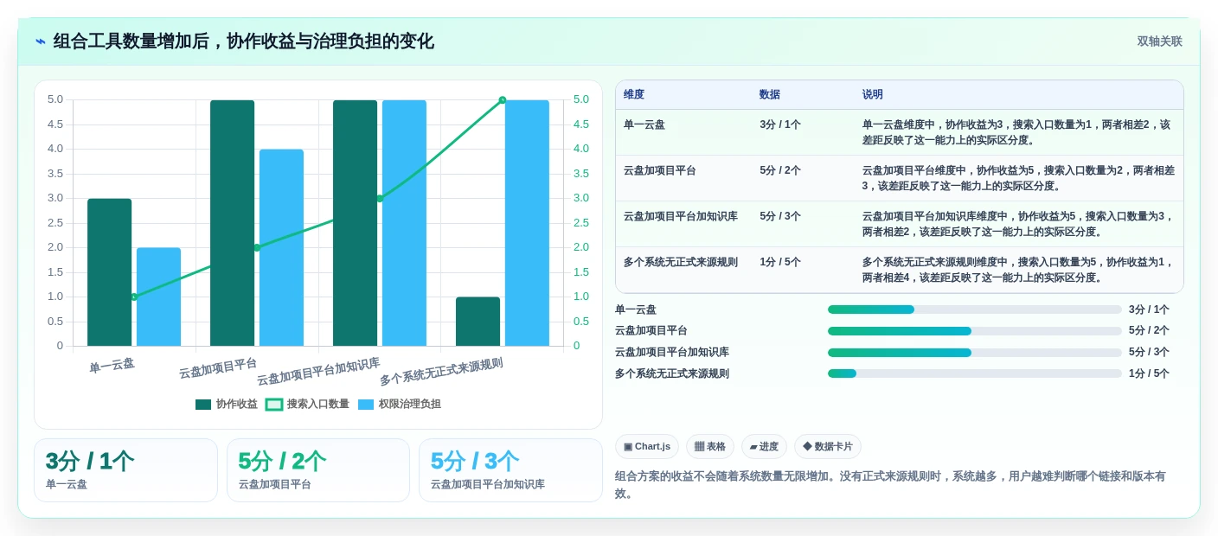
Task: Click the 单一云盘 progress list label
Action: point(636,309)
